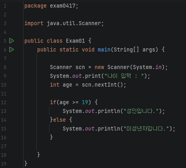Click the run gutter icon next to main method
The height and width of the screenshot is (168, 186).
12,49
